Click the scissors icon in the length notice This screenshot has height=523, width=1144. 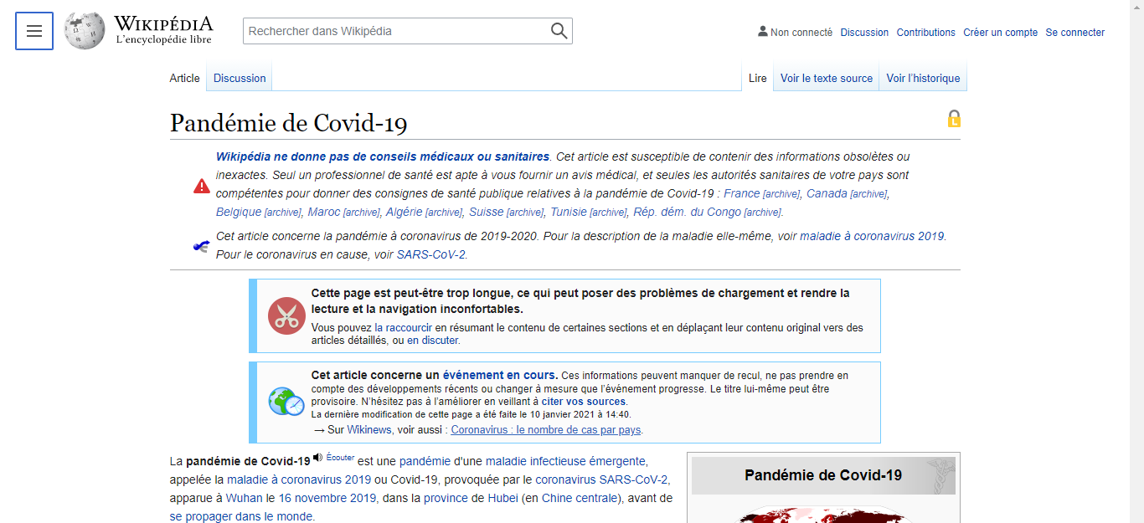(x=286, y=316)
